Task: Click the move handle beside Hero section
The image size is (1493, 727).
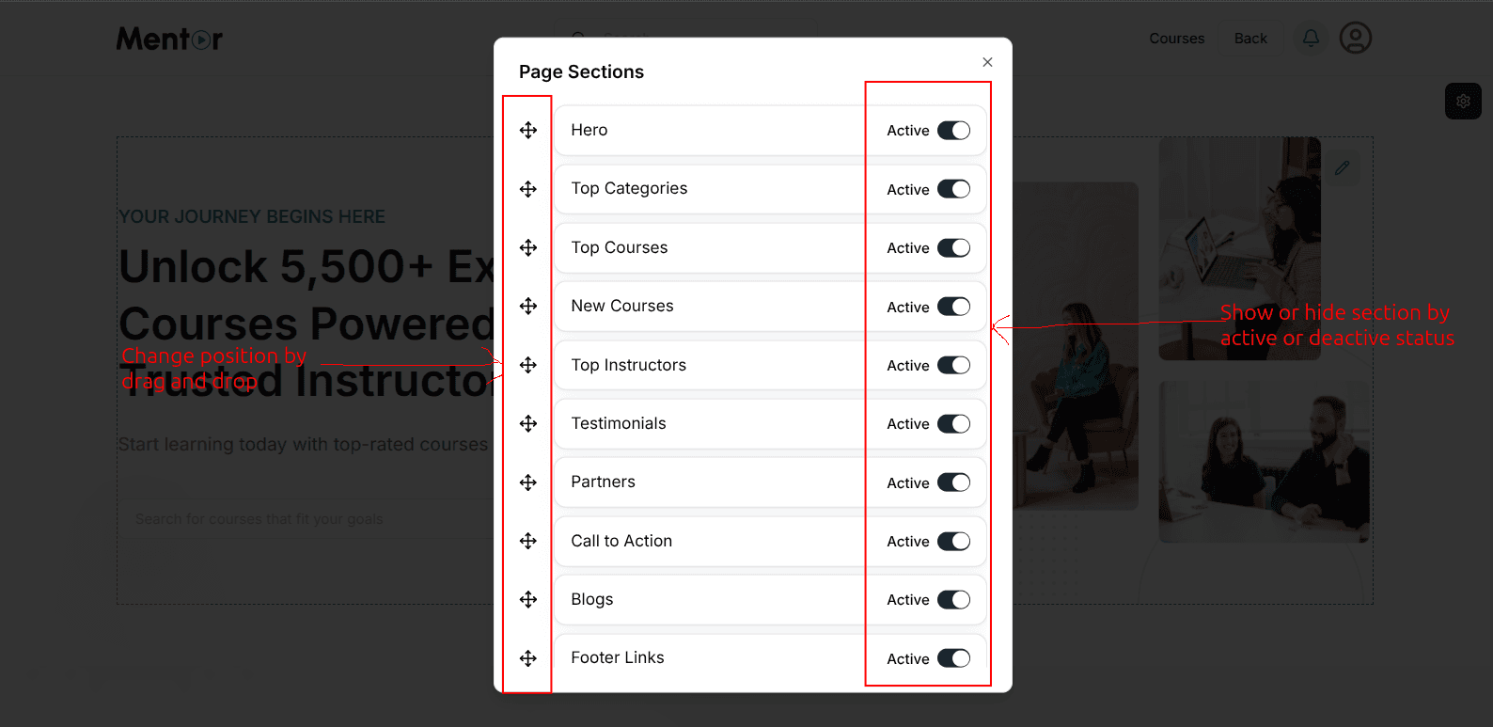Action: coord(527,130)
